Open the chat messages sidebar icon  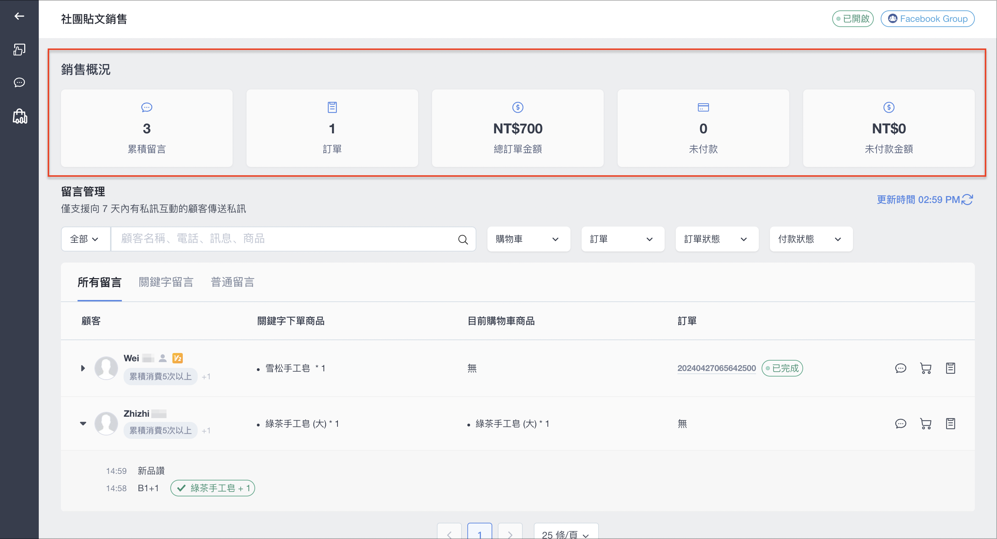[x=19, y=82]
